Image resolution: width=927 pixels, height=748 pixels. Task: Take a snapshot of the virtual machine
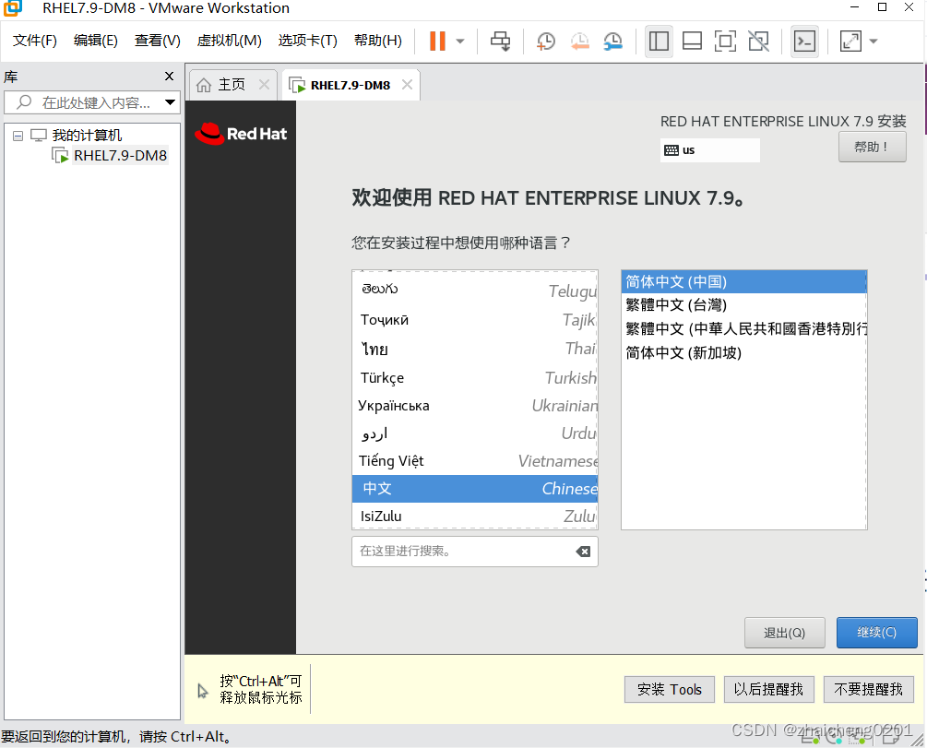point(546,41)
